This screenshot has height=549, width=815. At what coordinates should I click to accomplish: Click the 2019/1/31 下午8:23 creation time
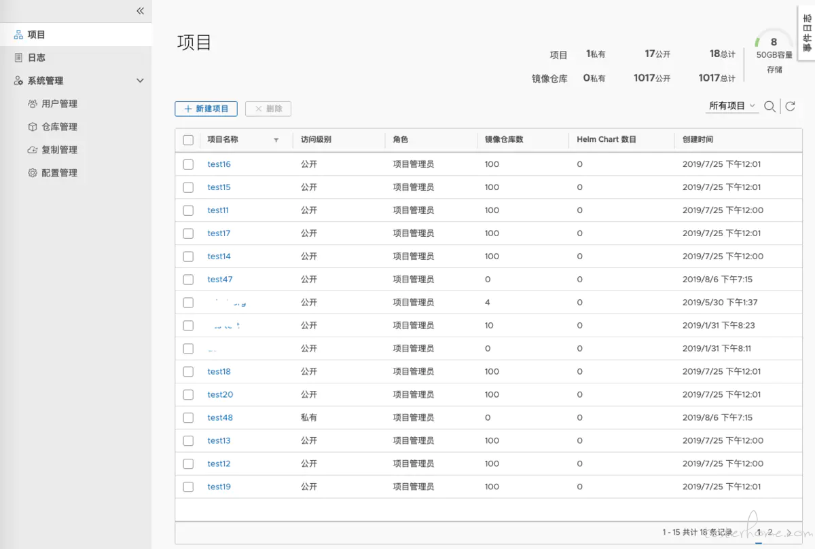point(719,326)
